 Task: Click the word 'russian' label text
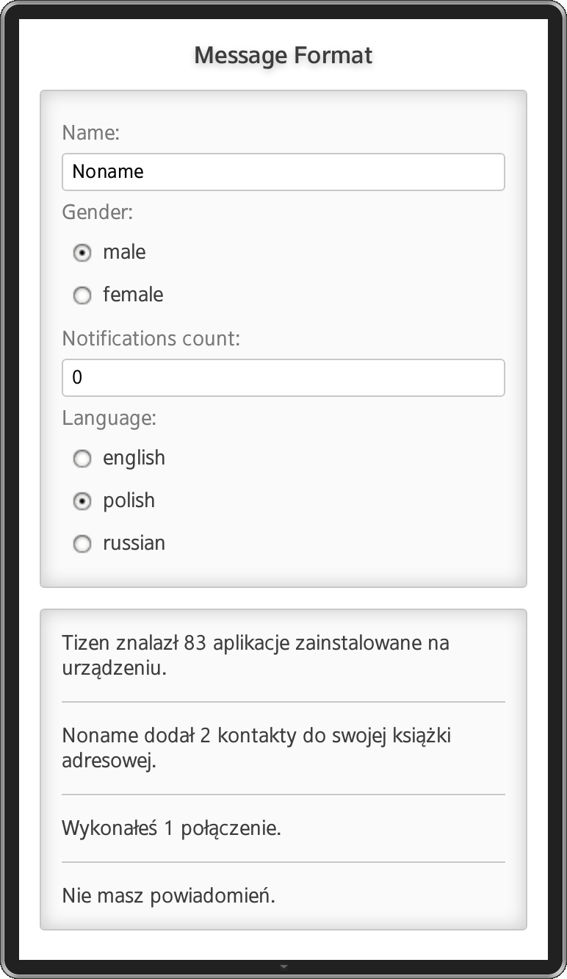(134, 543)
